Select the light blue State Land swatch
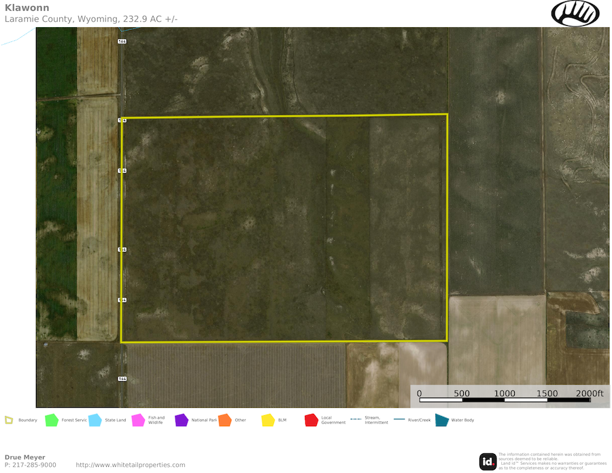612x473 pixels. pyautogui.click(x=95, y=420)
